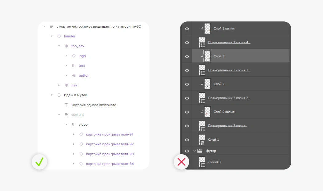Click the component icon of карточка проигрывателя-01
The width and height of the screenshot is (323, 191).
[81, 134]
